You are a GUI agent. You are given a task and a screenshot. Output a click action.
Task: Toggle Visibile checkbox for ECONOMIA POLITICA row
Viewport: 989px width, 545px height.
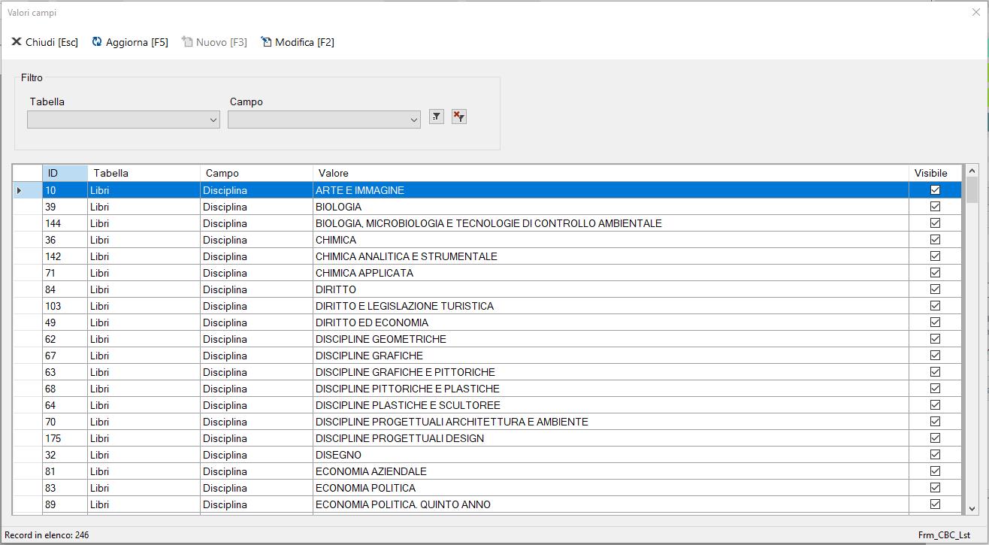coord(935,488)
